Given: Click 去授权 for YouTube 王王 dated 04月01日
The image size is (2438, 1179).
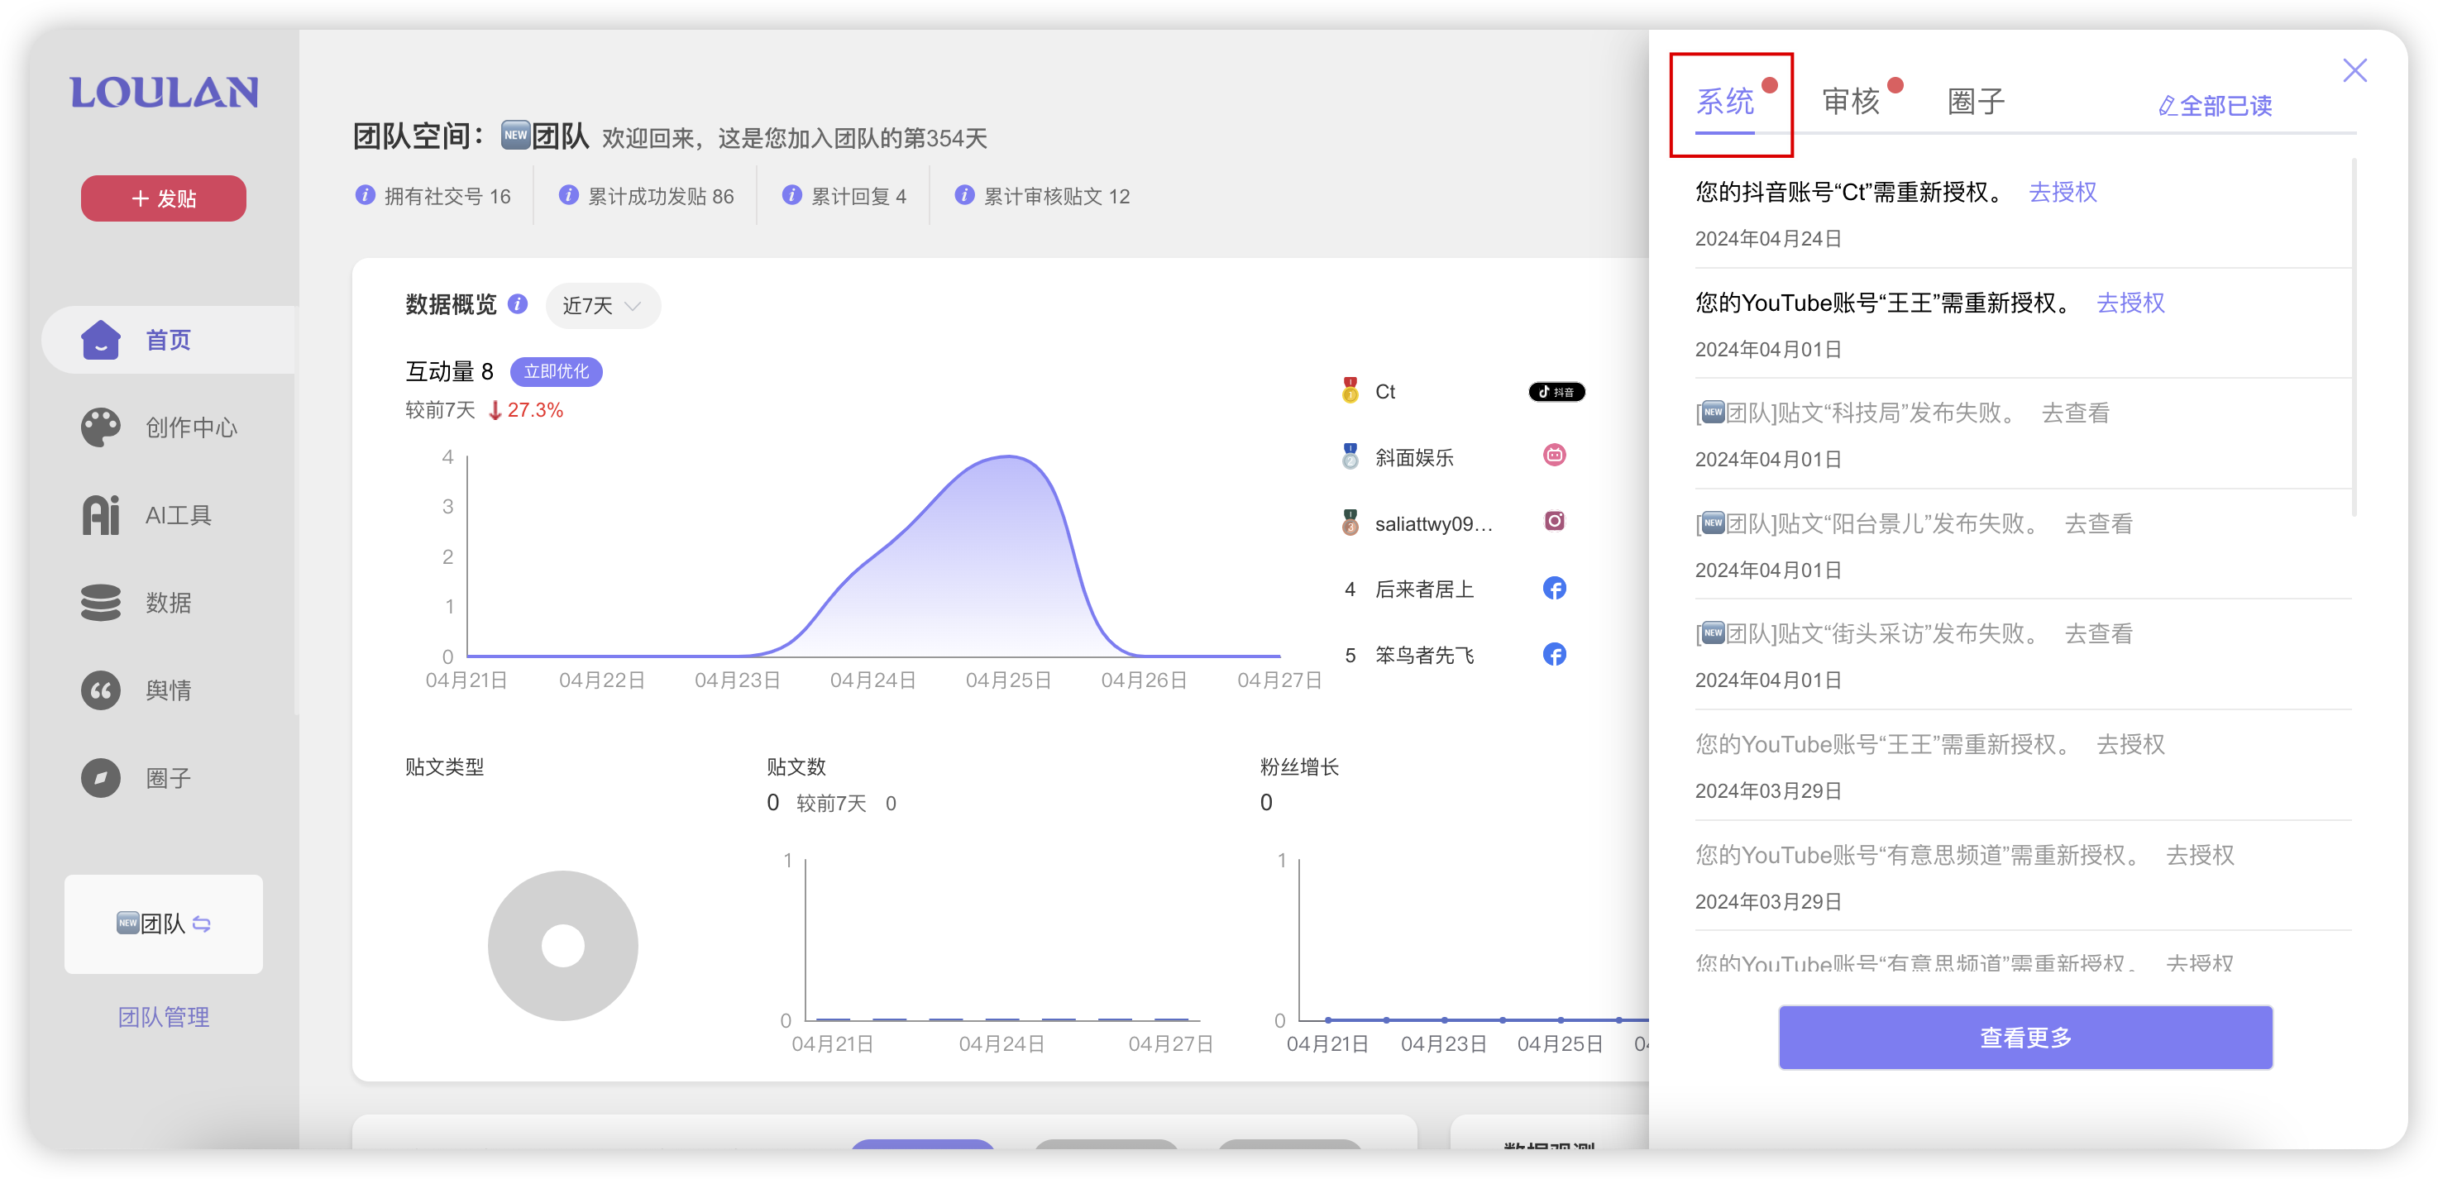Looking at the screenshot, I should (2131, 303).
